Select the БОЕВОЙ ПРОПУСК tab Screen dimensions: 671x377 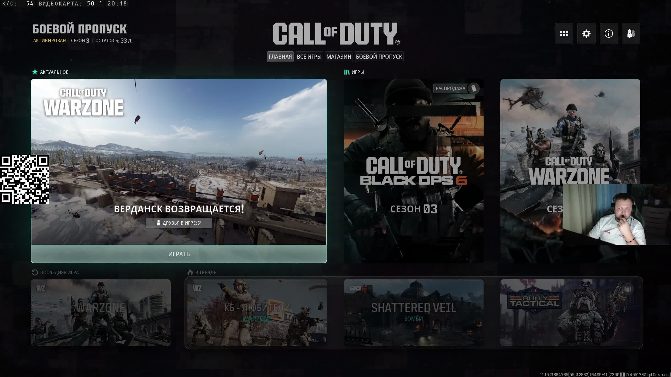379,57
